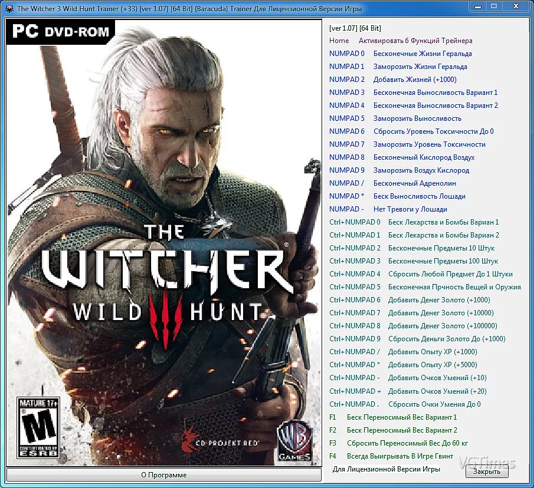Image resolution: width=534 pixels, height=488 pixels.
Task: Open the О Программе about button
Action: 164,474
